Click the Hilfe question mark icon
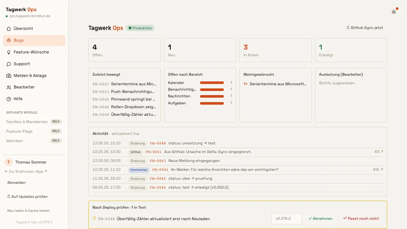The image size is (407, 229). (9, 99)
